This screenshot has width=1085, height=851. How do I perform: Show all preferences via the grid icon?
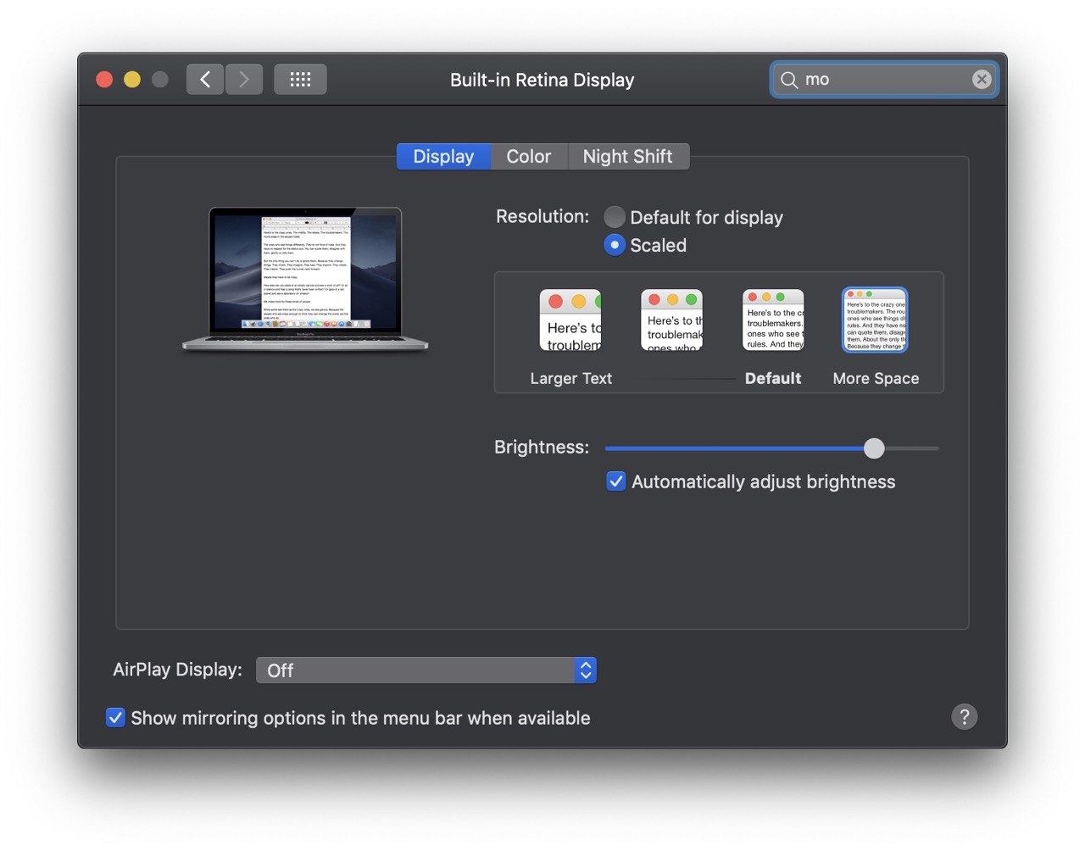300,80
